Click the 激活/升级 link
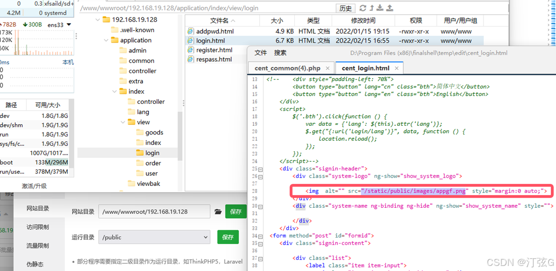556x271 pixels. [x=34, y=186]
